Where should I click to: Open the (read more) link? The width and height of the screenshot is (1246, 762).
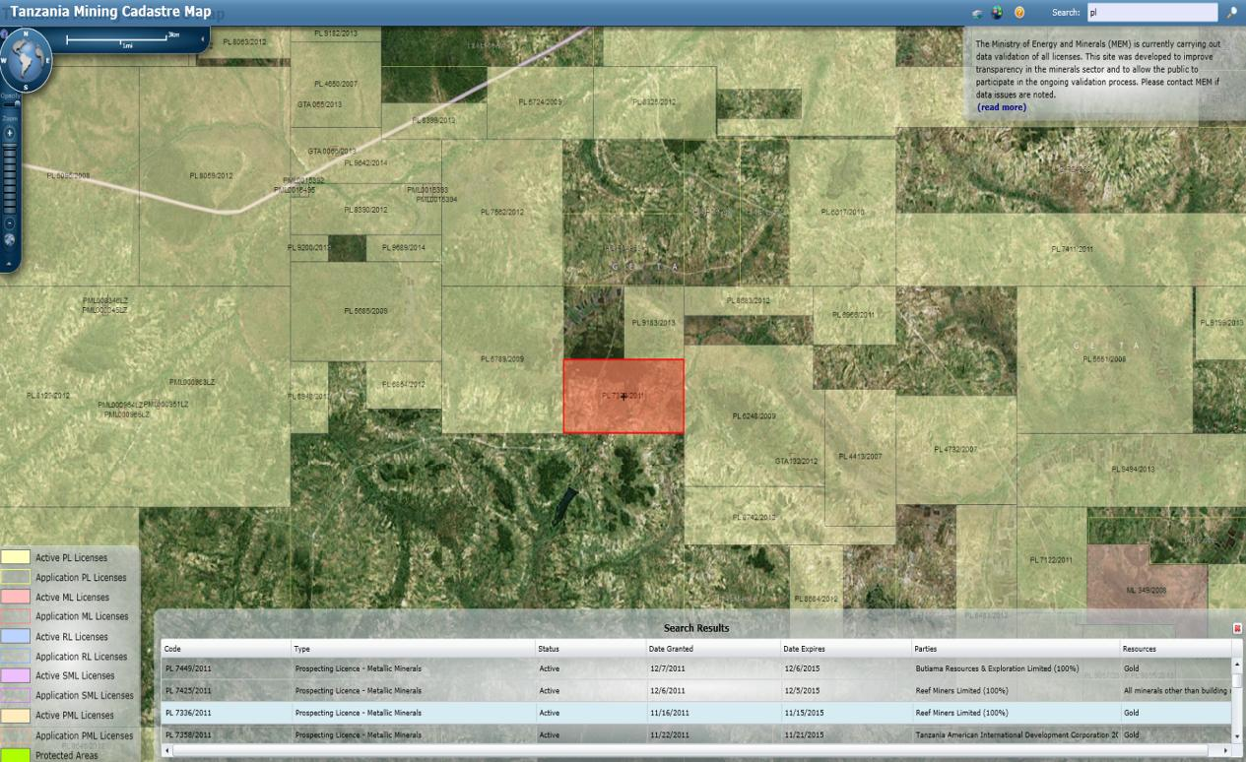coord(1001,107)
